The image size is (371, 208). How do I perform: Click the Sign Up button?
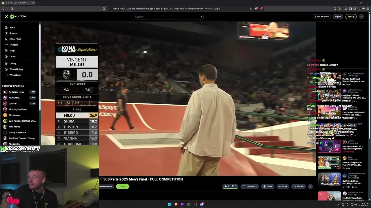[351, 16]
